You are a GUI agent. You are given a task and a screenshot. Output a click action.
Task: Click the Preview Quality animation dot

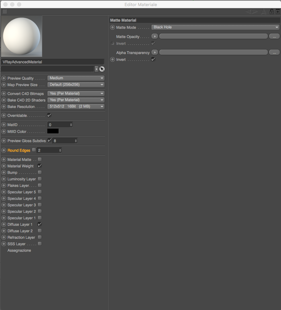[x=4, y=78]
